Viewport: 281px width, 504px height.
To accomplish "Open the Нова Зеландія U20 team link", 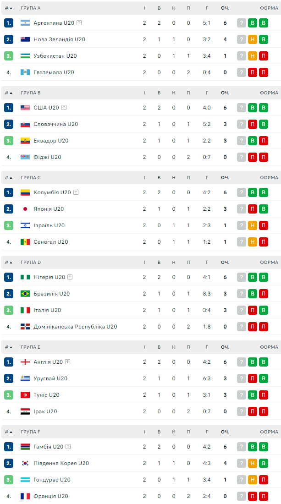I will pos(59,39).
